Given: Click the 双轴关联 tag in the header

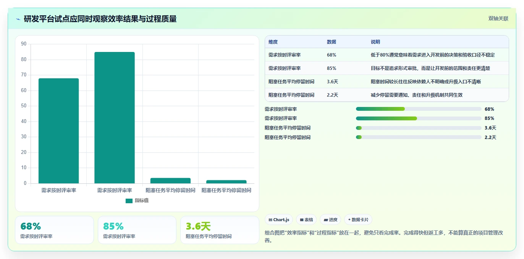Looking at the screenshot, I should (x=498, y=19).
